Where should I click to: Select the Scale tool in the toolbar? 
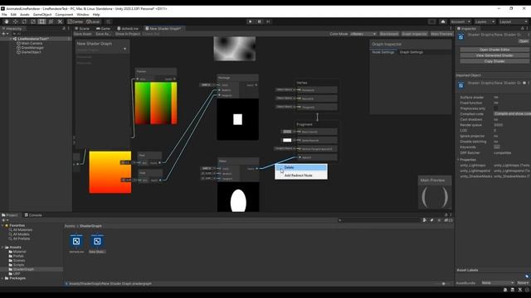33,22
